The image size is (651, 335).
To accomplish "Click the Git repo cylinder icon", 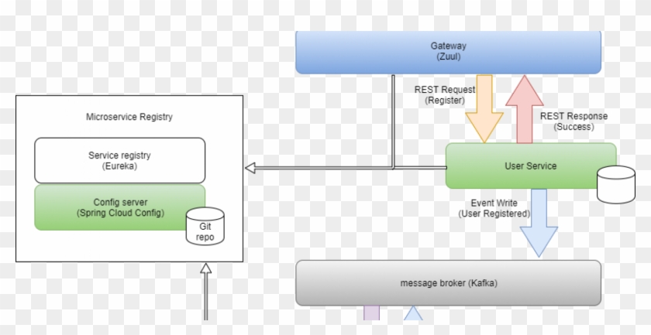I will pyautogui.click(x=205, y=227).
